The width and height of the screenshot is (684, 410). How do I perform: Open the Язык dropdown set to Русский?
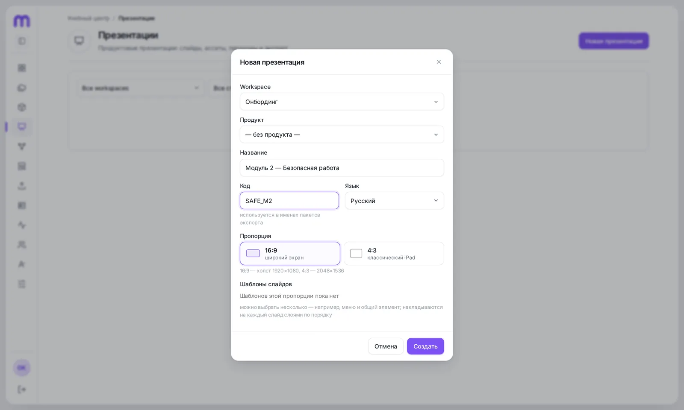pyautogui.click(x=394, y=201)
